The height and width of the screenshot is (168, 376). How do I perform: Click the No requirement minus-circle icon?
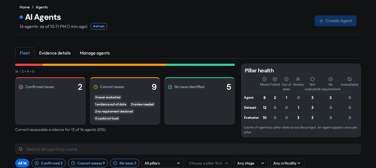(331, 79)
